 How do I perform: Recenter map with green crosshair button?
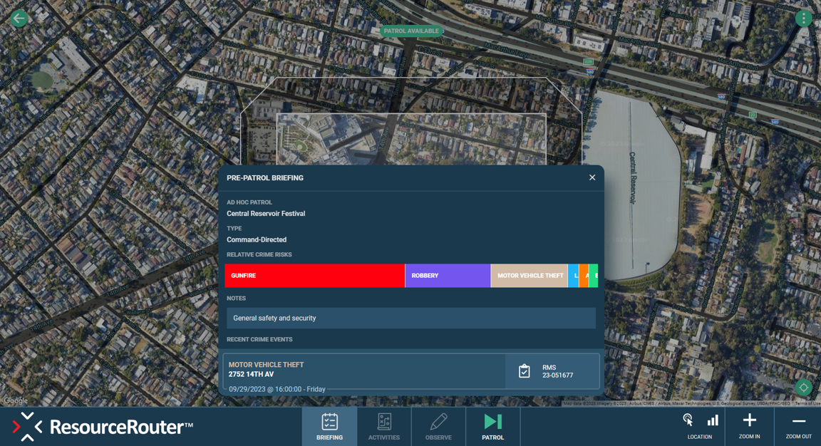(x=803, y=388)
